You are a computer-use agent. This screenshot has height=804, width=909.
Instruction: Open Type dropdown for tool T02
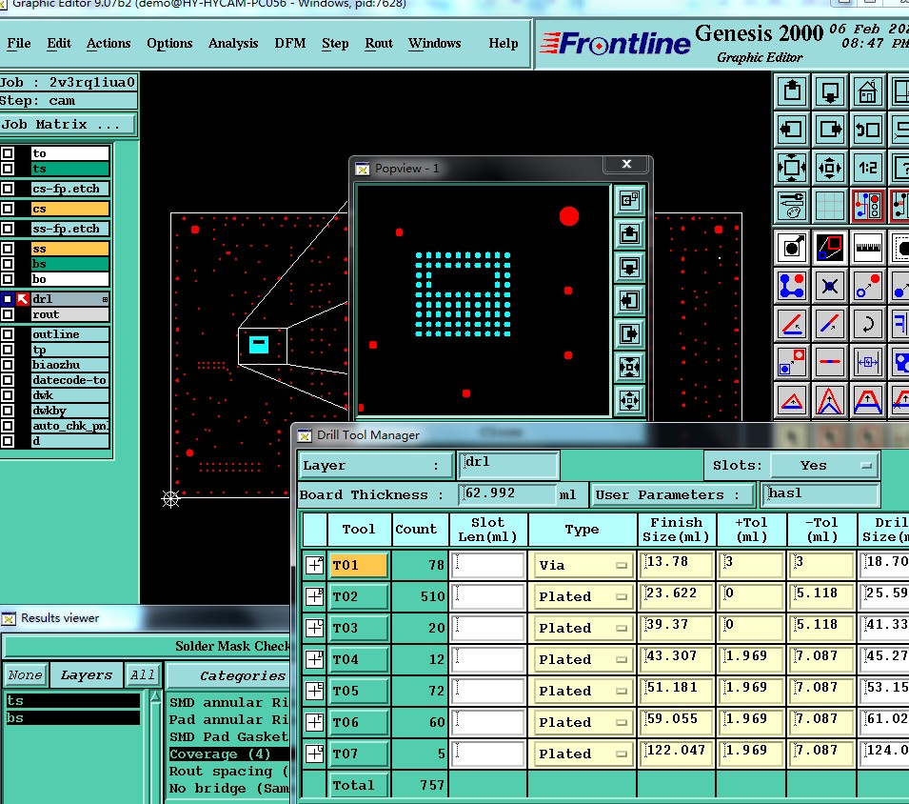tap(582, 596)
